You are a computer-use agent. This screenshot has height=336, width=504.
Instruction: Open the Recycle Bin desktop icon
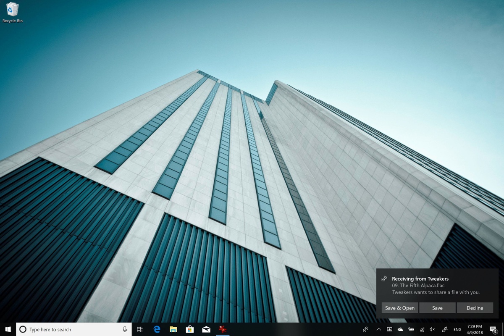[x=13, y=13]
